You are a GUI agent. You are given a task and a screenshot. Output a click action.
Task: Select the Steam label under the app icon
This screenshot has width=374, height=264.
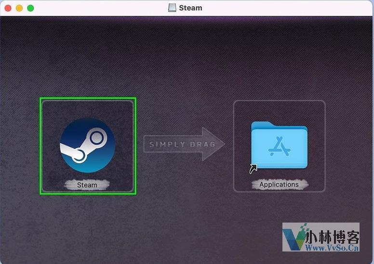pyautogui.click(x=87, y=185)
